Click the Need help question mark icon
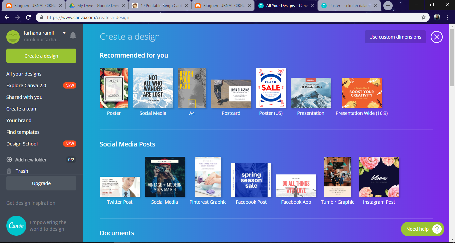The image size is (455, 243). click(437, 229)
